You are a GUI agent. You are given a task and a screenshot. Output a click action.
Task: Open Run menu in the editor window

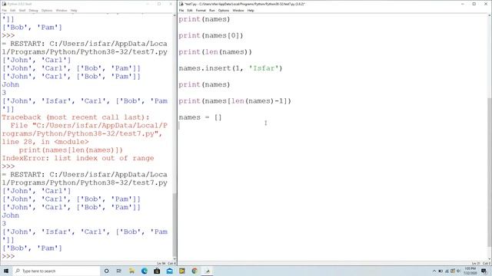[x=212, y=10]
